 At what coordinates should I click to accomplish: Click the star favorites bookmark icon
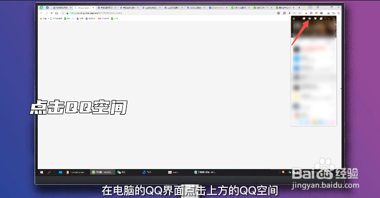click(x=41, y=19)
